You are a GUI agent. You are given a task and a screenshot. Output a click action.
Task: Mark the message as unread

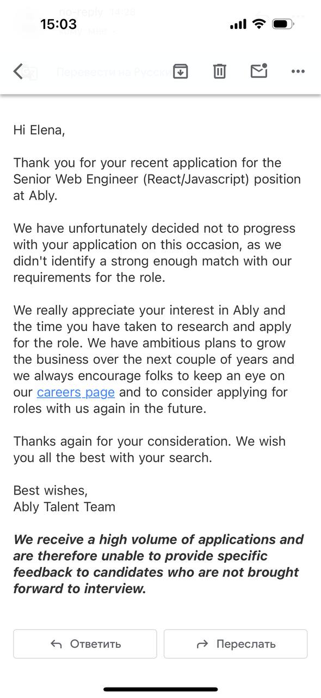click(x=258, y=71)
